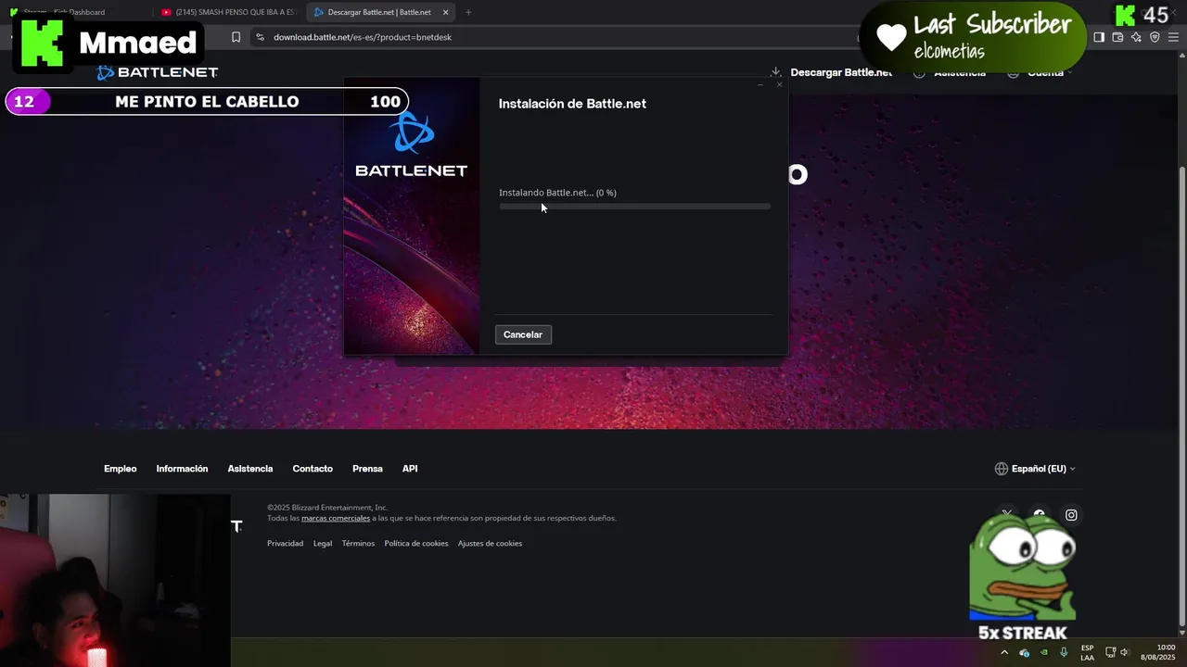Open the NVIDIA tray icon

pyautogui.click(x=1044, y=652)
